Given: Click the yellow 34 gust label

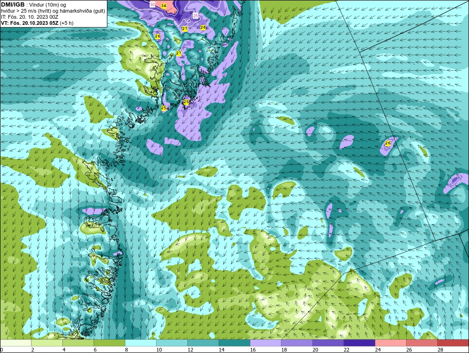Looking at the screenshot, I should click(x=163, y=6).
